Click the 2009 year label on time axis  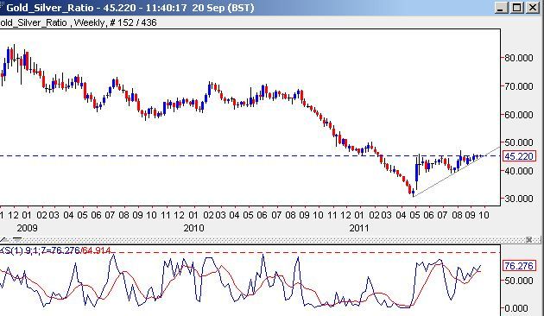coord(27,228)
